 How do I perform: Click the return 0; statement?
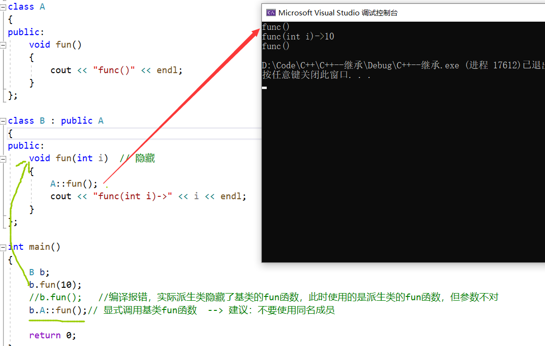click(52, 335)
